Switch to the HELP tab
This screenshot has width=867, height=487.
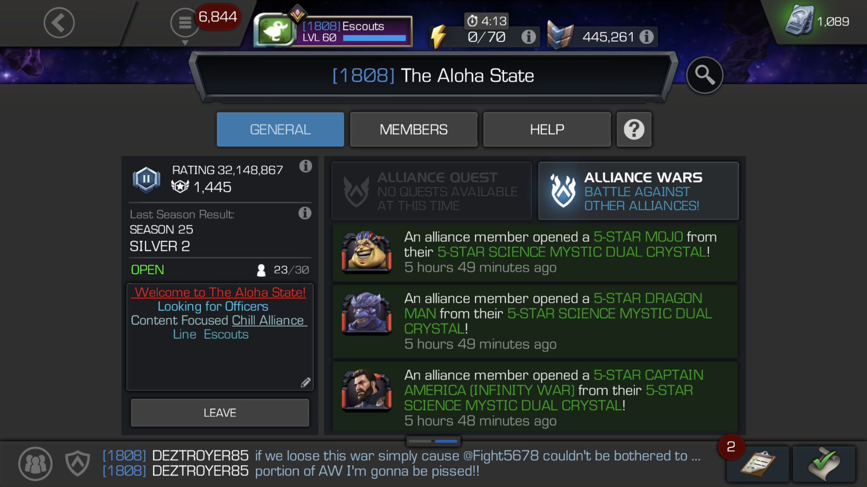tap(547, 129)
